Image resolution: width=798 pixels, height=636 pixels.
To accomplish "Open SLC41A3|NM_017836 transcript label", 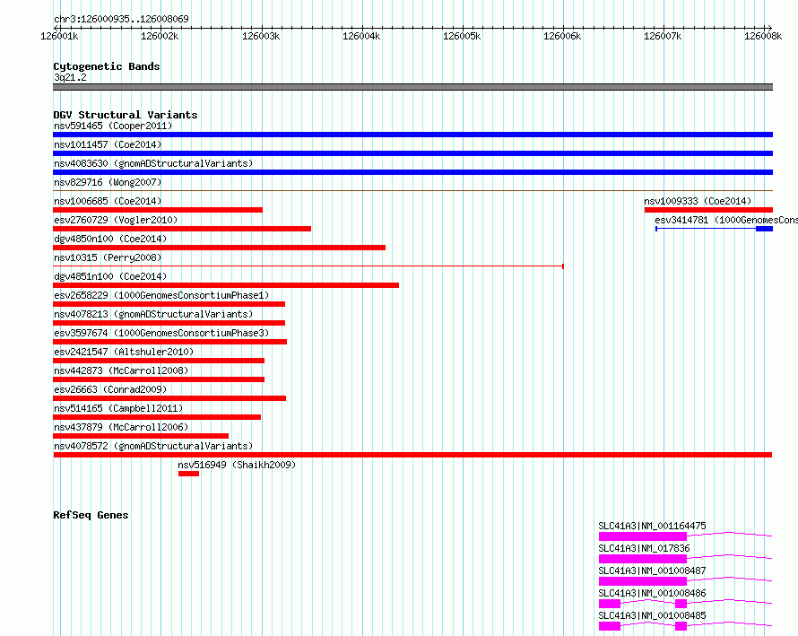I will (x=644, y=548).
